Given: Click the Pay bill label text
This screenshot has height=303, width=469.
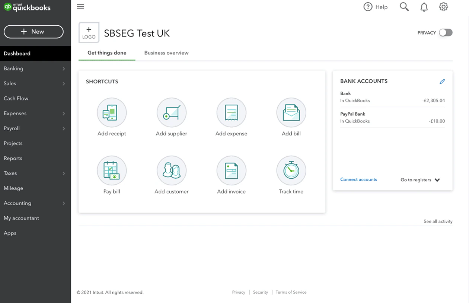Looking at the screenshot, I should (112, 192).
